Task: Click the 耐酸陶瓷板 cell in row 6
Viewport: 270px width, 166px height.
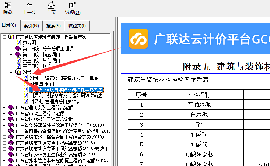Action: click(199, 154)
